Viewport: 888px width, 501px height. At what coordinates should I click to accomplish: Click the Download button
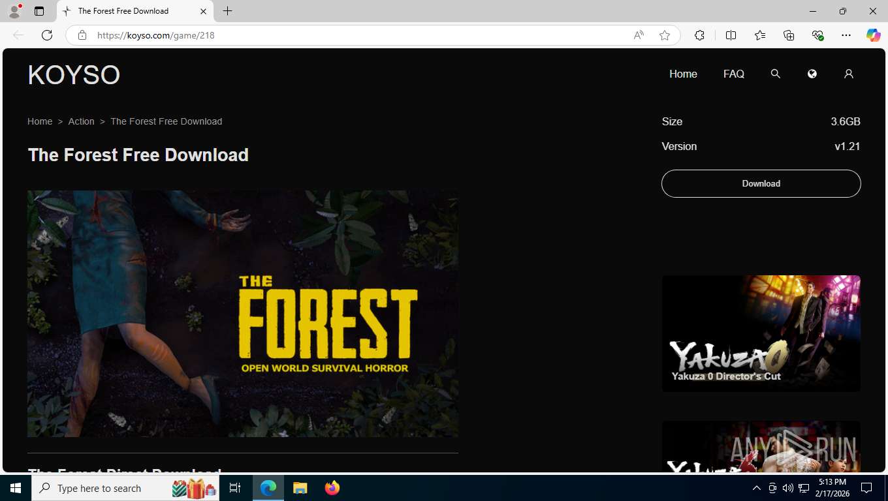[761, 183]
